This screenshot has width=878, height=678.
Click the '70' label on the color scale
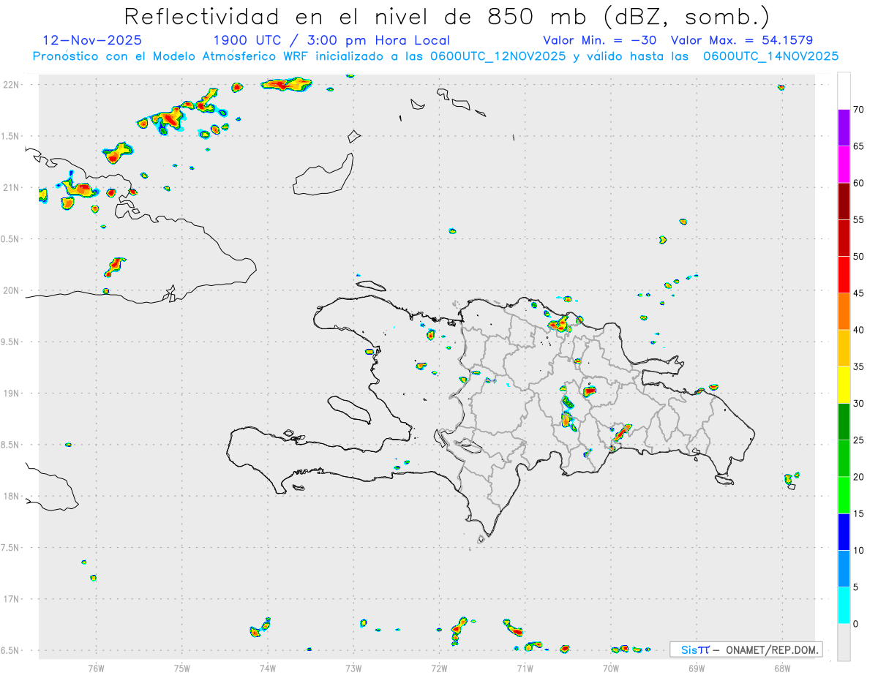pos(858,110)
